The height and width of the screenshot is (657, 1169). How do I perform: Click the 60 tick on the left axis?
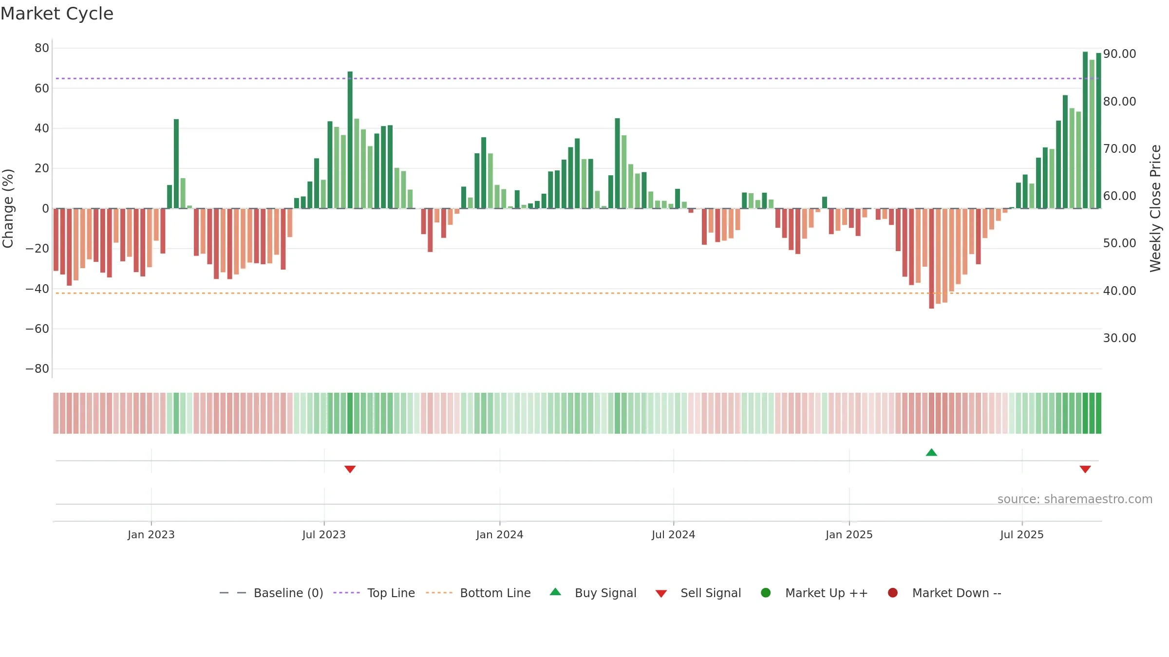coord(42,88)
